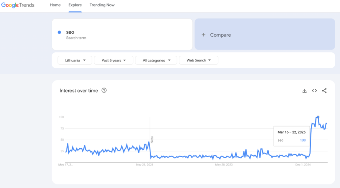Click the Note marker on the chart
Viewport: 340px width, 188px height.
[152, 139]
